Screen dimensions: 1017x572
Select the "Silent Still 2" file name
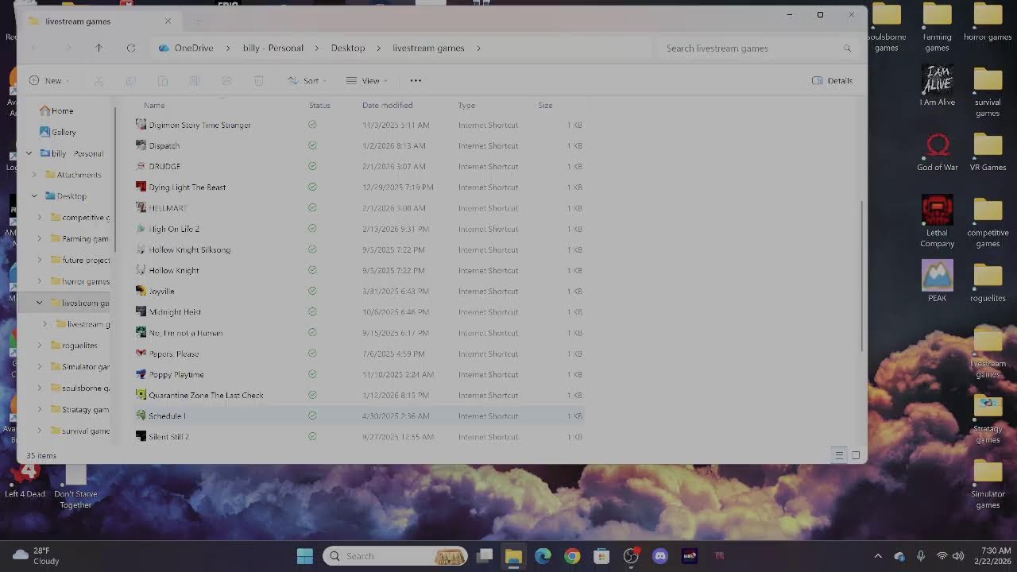click(x=168, y=437)
